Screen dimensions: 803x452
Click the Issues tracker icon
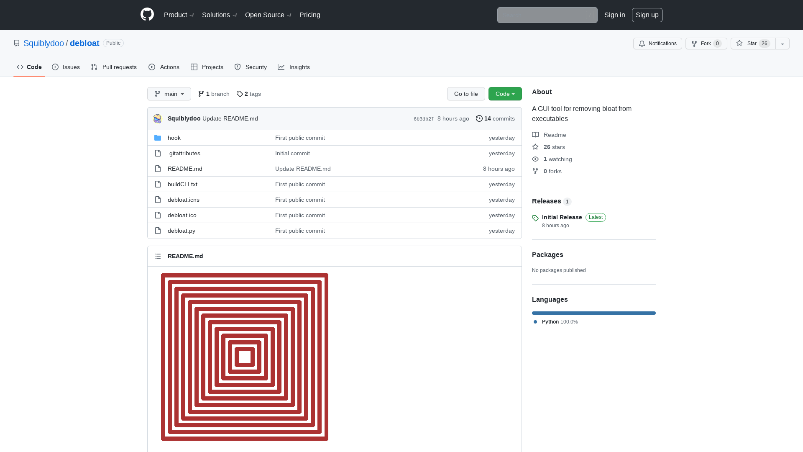[55, 67]
